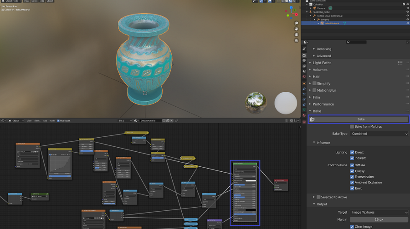Uncheck Direct lighting checkbox

click(352, 152)
